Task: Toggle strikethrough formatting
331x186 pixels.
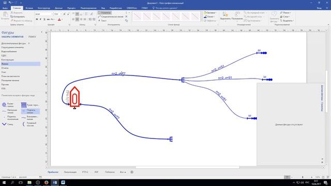Action: tap(48, 19)
